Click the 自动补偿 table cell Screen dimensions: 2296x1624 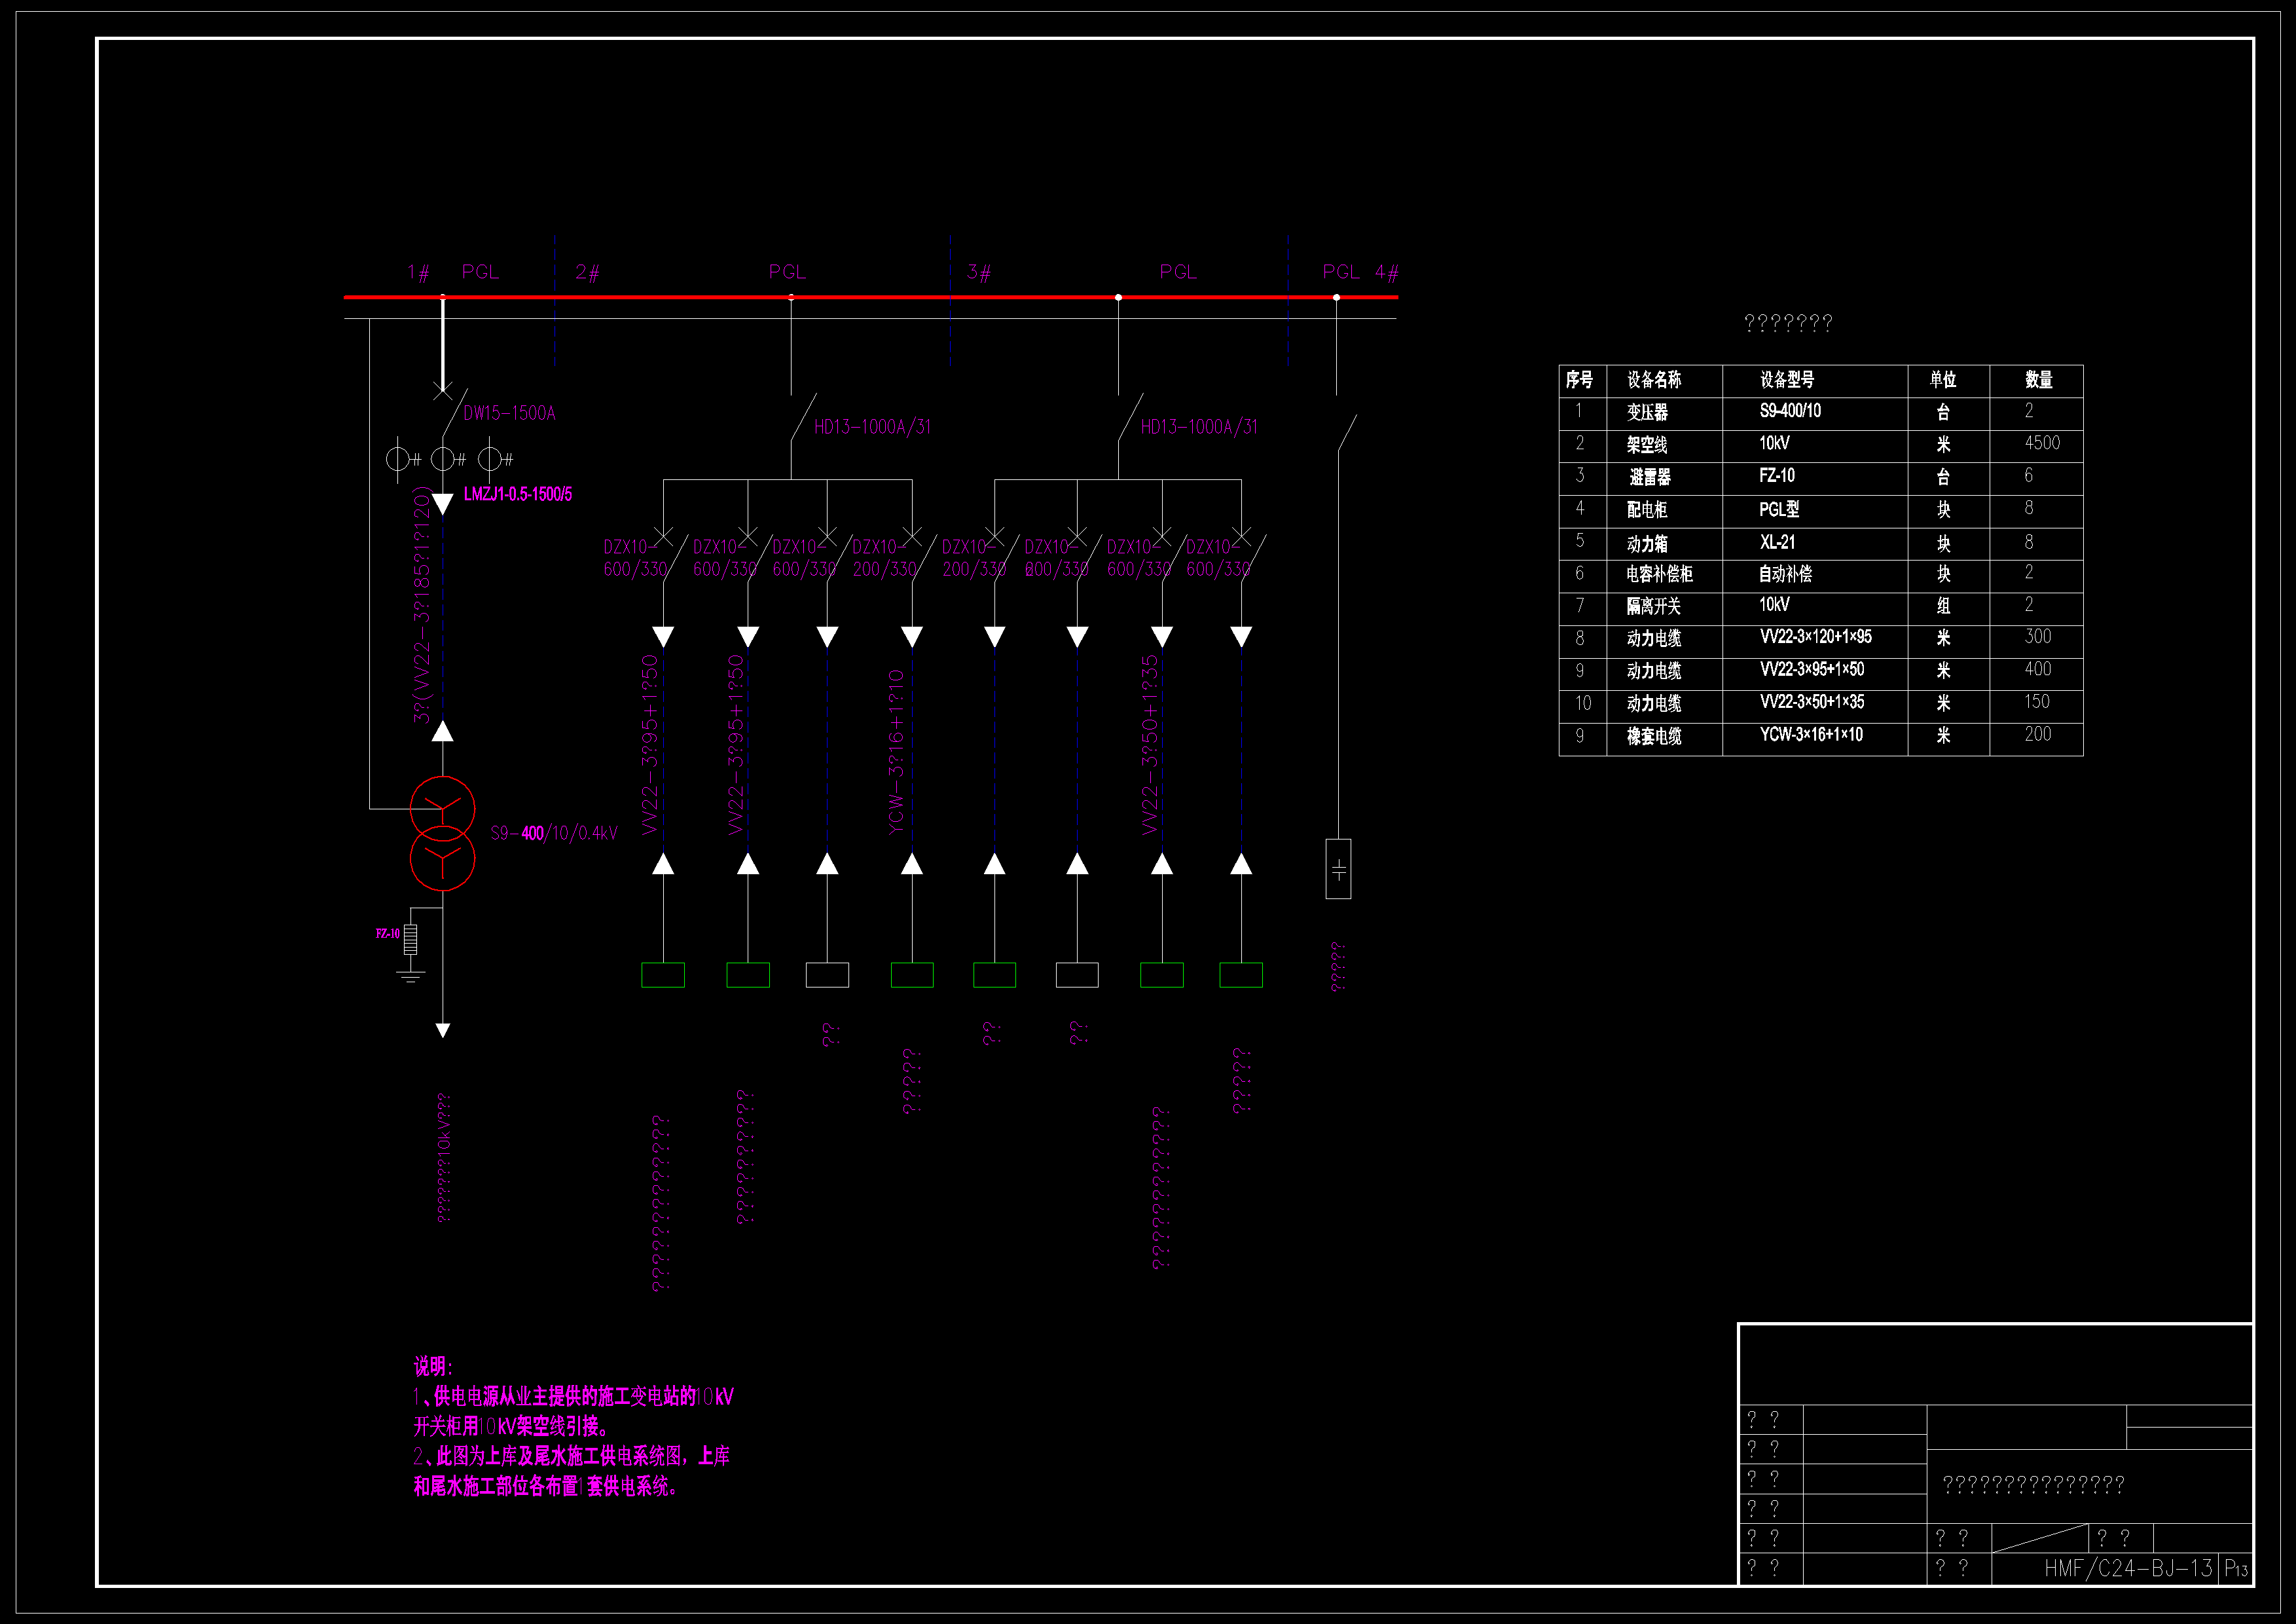tap(1786, 574)
